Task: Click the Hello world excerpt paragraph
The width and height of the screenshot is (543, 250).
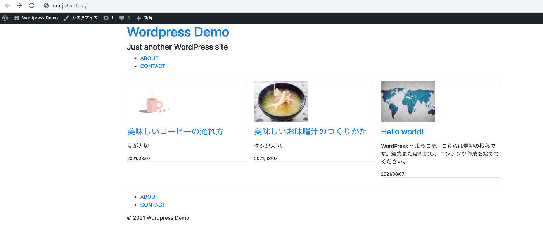Action: click(x=440, y=154)
